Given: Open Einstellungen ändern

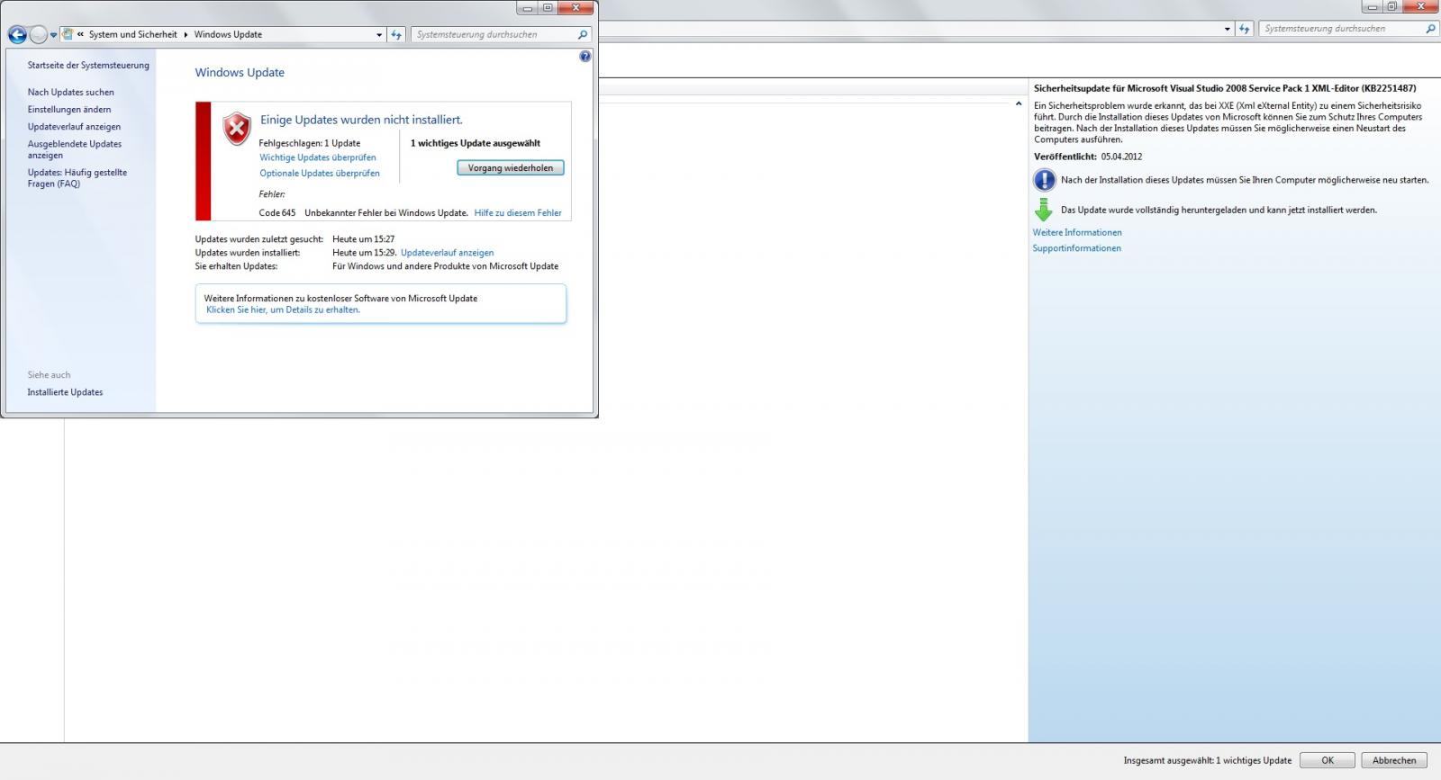Looking at the screenshot, I should pos(69,109).
